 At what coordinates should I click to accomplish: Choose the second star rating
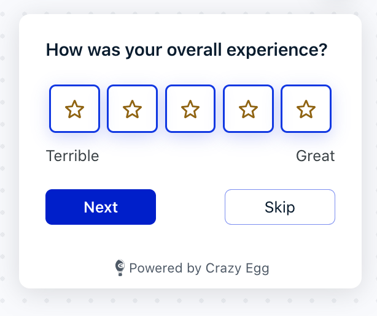pos(132,108)
